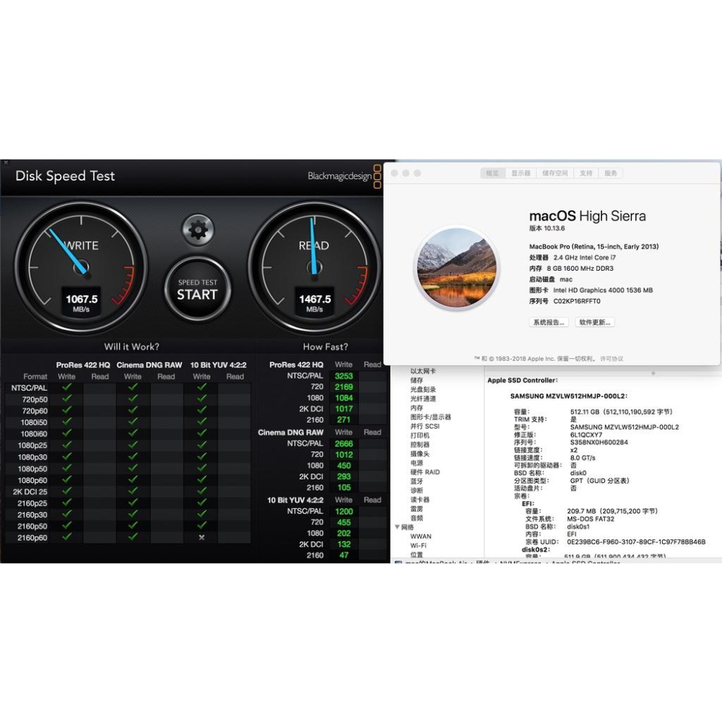Click the 720p50 format row label
This screenshot has height=722, width=722.
pos(35,400)
